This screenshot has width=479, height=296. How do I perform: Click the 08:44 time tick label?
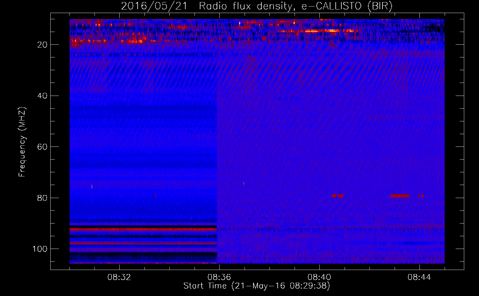click(419, 277)
